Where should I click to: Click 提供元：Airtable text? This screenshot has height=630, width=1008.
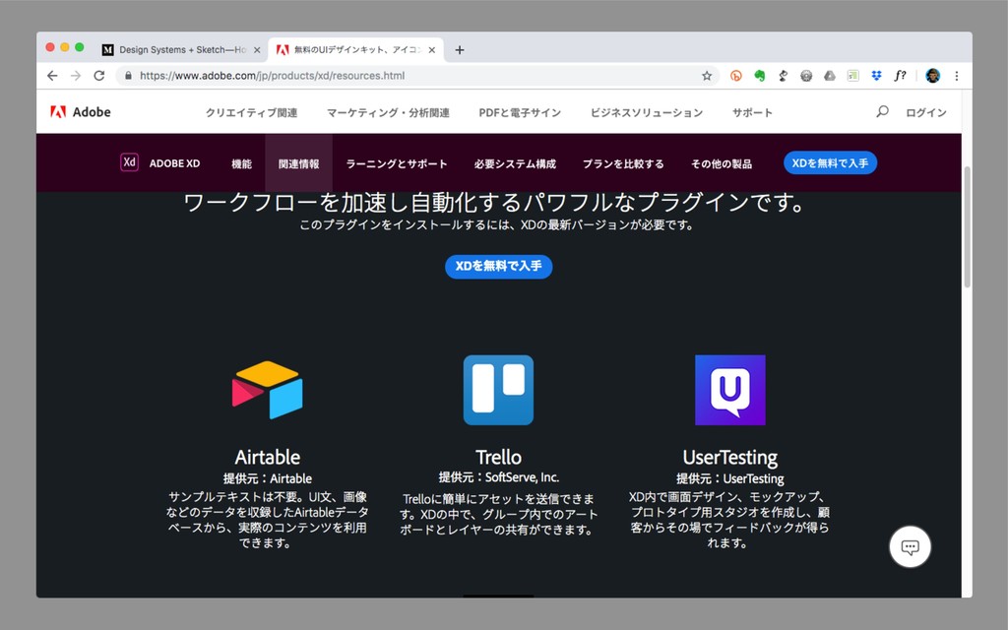[x=268, y=478]
